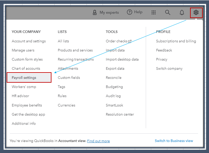The height and width of the screenshot is (153, 209).
Task: Select Export data
Action: click(x=115, y=68)
